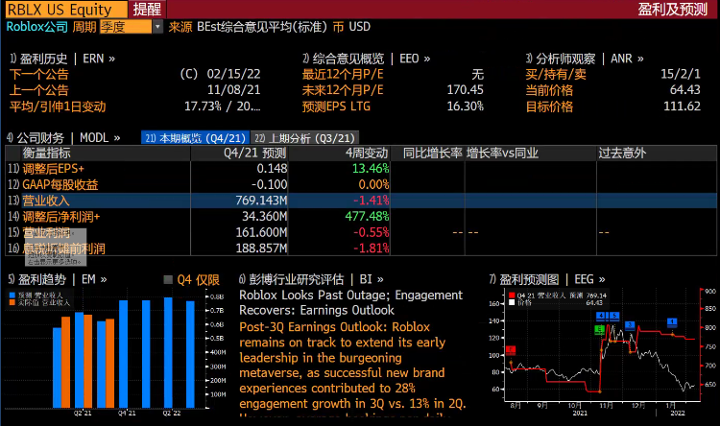This screenshot has width=720, height=426.
Task: Click the Q4'21 blue forecast bar in trend chart
Action: coord(124,354)
